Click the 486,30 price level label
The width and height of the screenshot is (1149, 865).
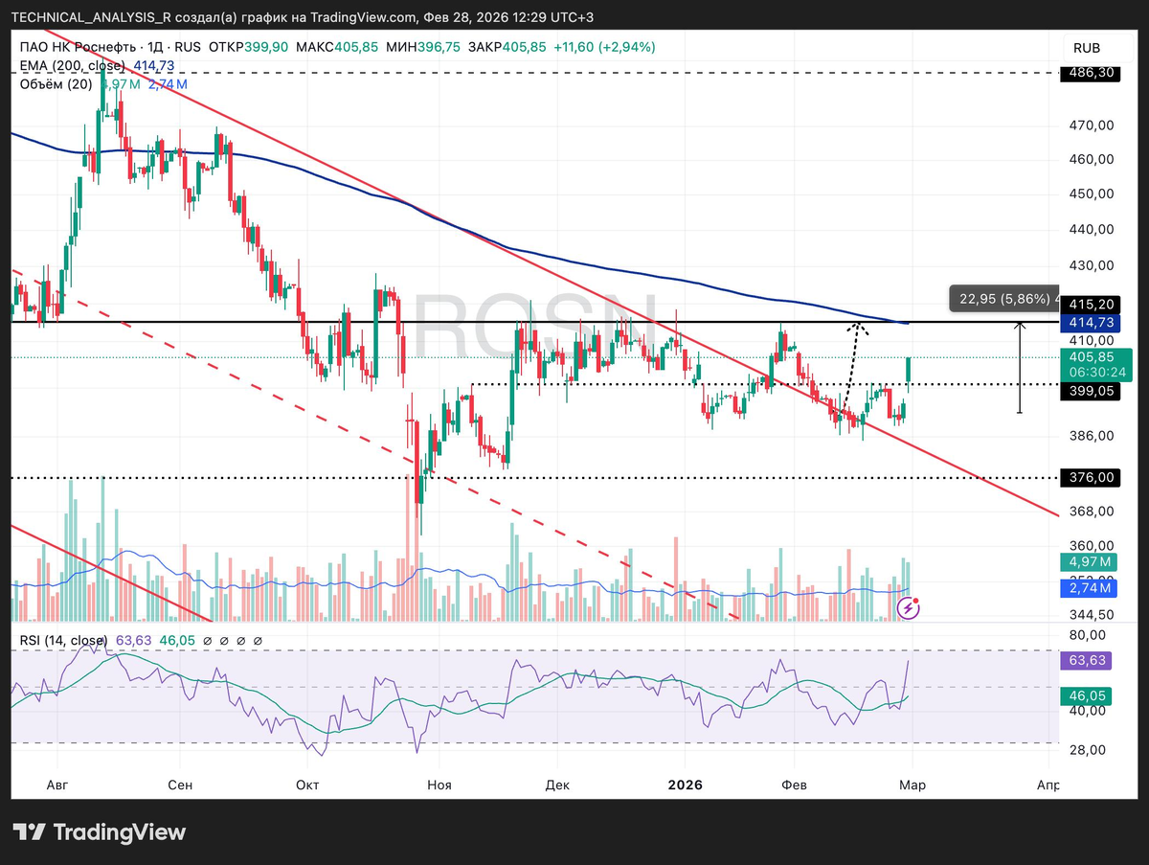1090,73
